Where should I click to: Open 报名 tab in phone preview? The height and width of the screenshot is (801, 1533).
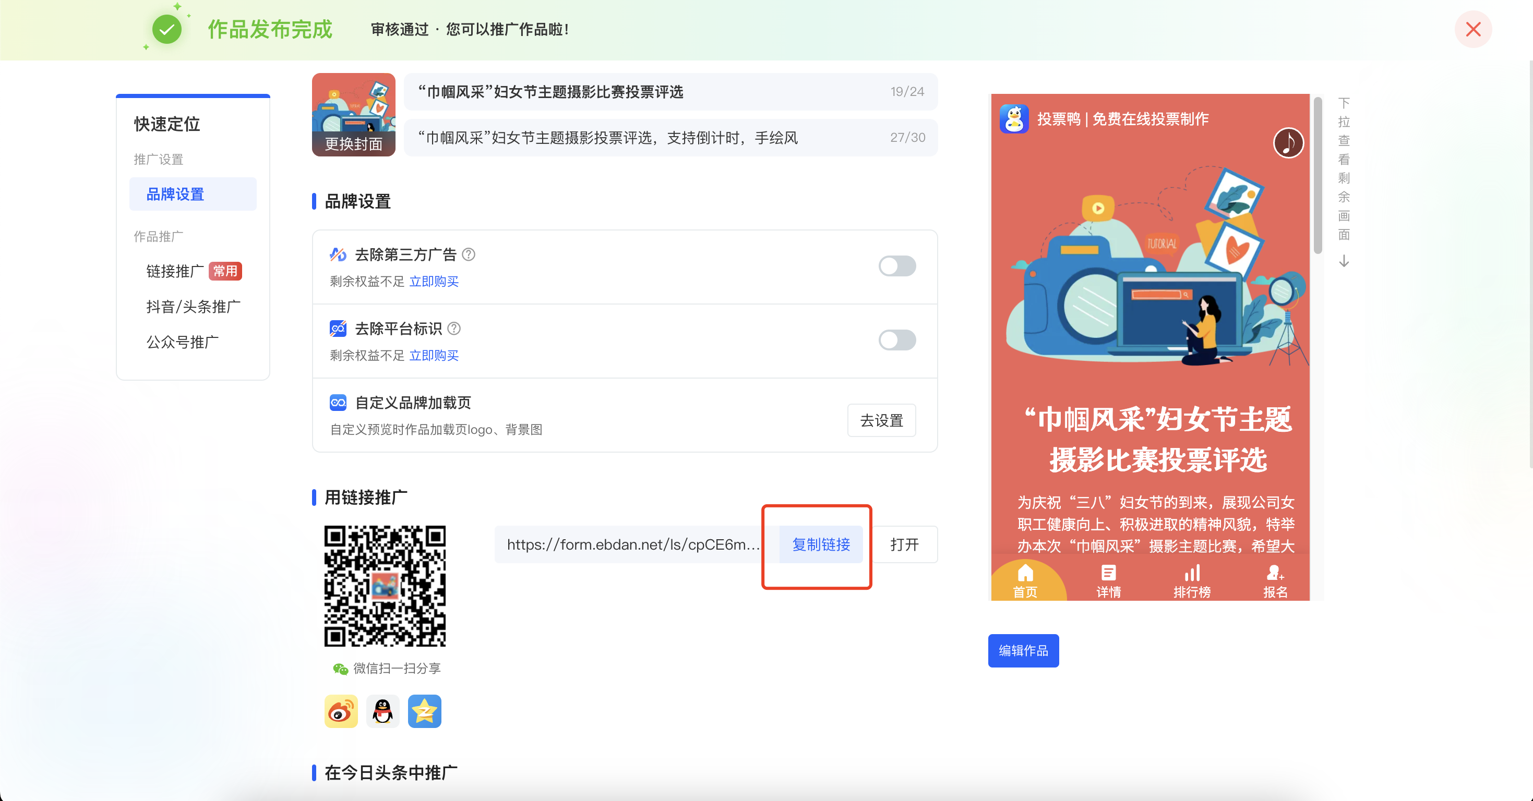[x=1275, y=581]
